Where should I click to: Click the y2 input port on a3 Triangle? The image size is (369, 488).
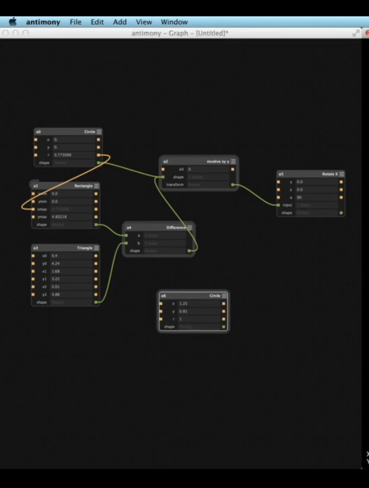point(33,294)
